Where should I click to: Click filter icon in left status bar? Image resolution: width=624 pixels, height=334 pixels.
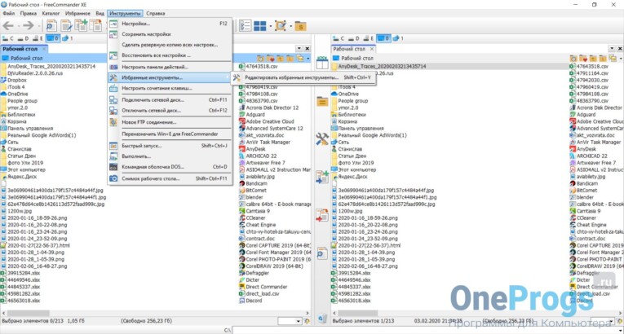pos(307,321)
